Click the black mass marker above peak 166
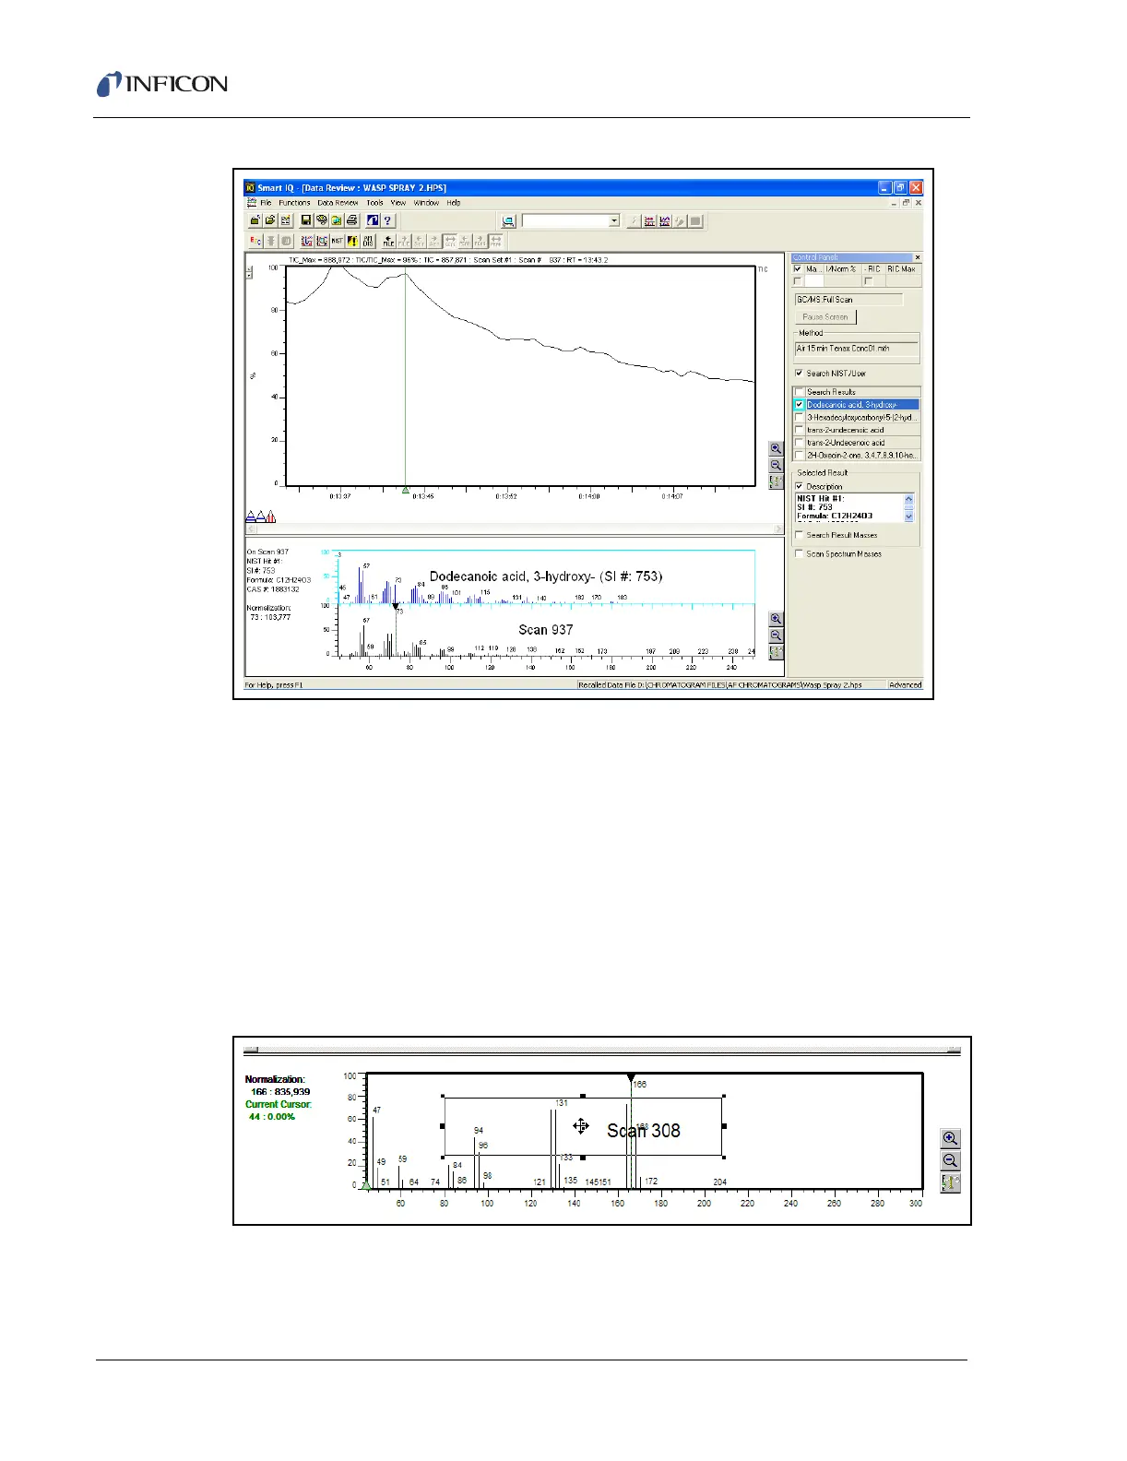 [x=631, y=1077]
